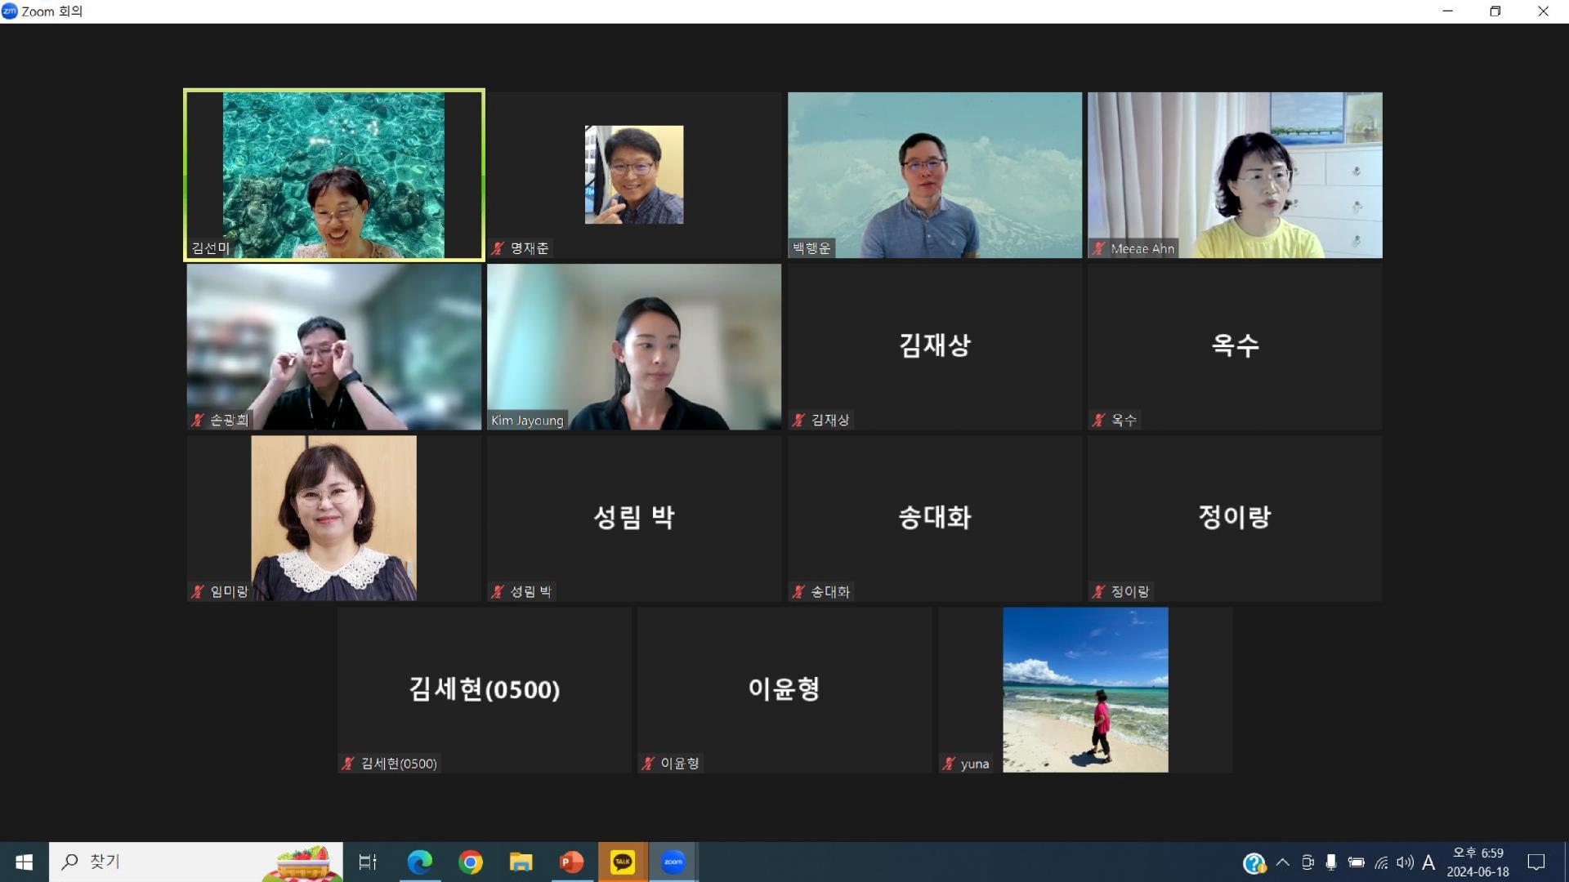Screen dimensions: 1569x882
Task: Click the help question-mark tray icon
Action: point(1254,862)
